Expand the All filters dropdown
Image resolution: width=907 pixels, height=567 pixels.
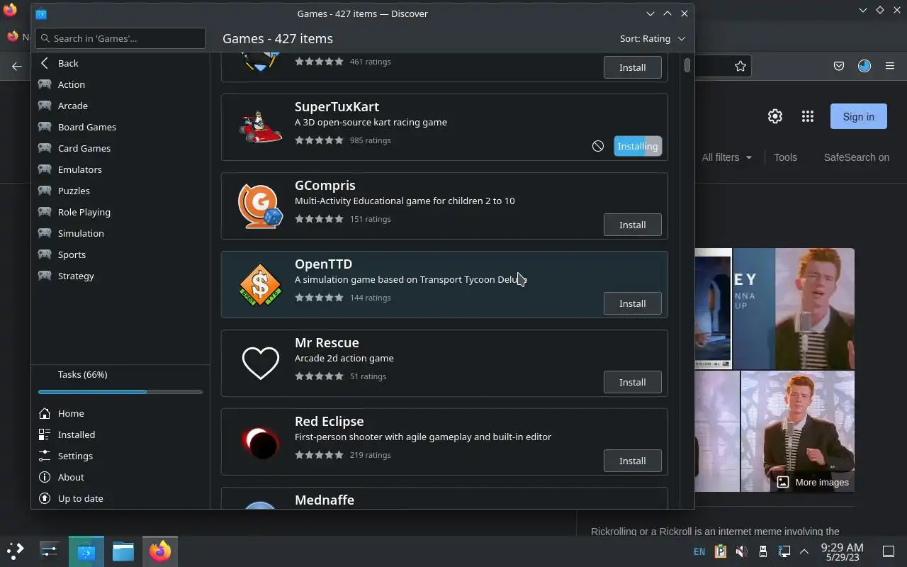point(727,157)
